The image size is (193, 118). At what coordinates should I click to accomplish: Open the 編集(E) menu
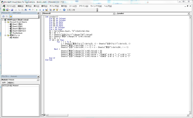point(21,6)
